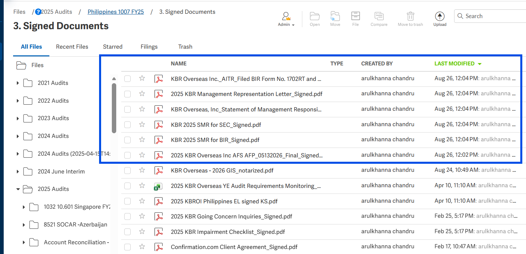The height and width of the screenshot is (254, 526).
Task: Open the Starred tab
Action: (113, 47)
